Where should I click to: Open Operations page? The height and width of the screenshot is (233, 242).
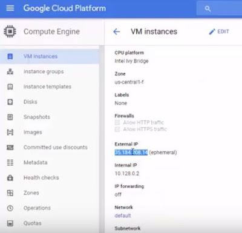[37, 208]
